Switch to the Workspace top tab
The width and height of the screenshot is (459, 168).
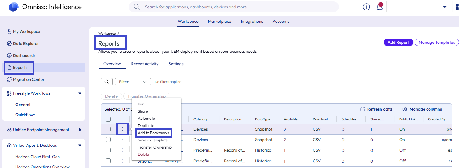(188, 21)
